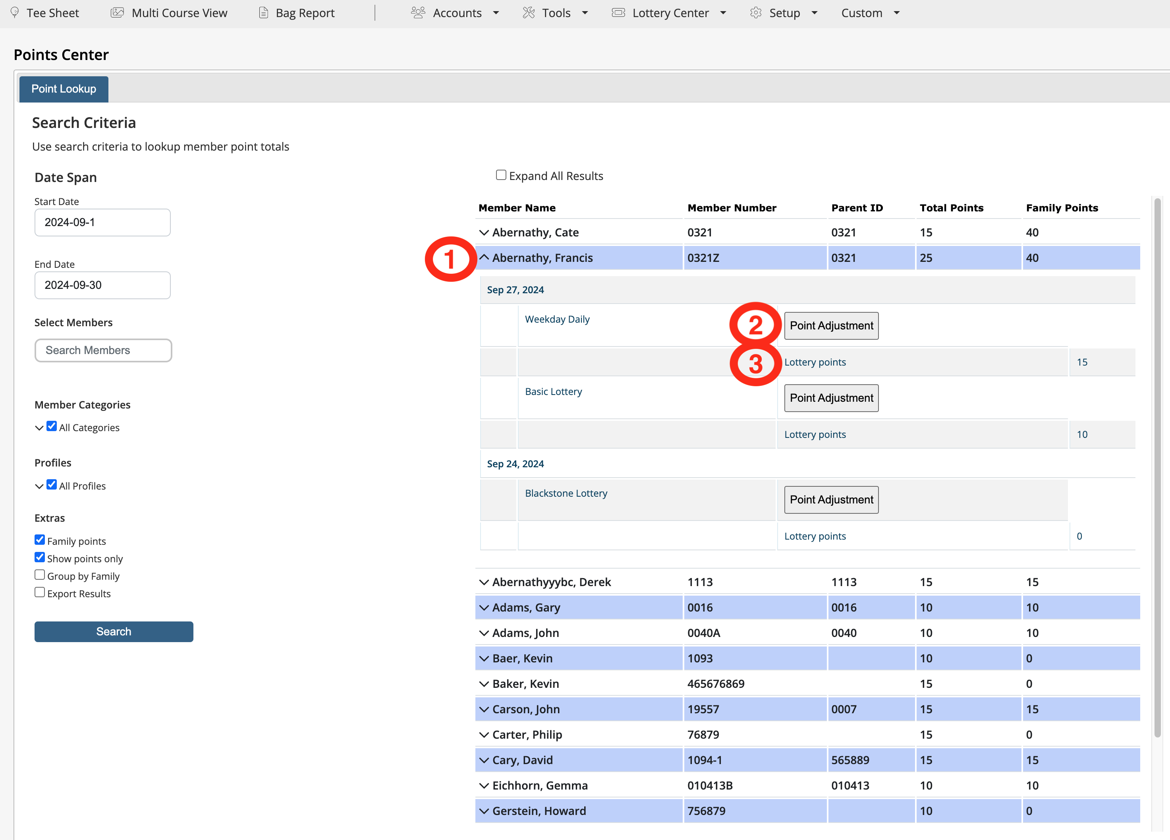Click the Multi Course View image icon
The height and width of the screenshot is (840, 1170).
coord(117,12)
